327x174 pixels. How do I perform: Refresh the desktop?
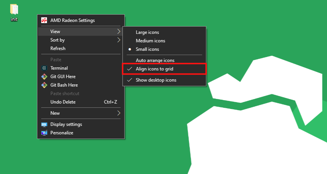point(81,49)
